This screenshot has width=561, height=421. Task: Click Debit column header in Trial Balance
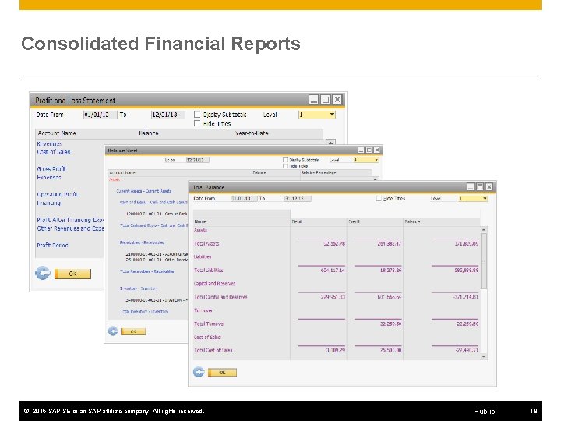(319, 221)
